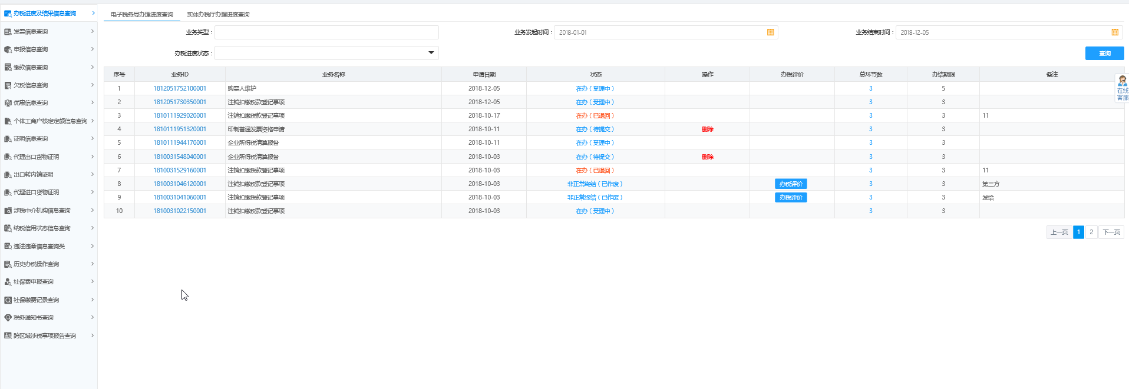Click the blue 查询 button

tap(1104, 54)
